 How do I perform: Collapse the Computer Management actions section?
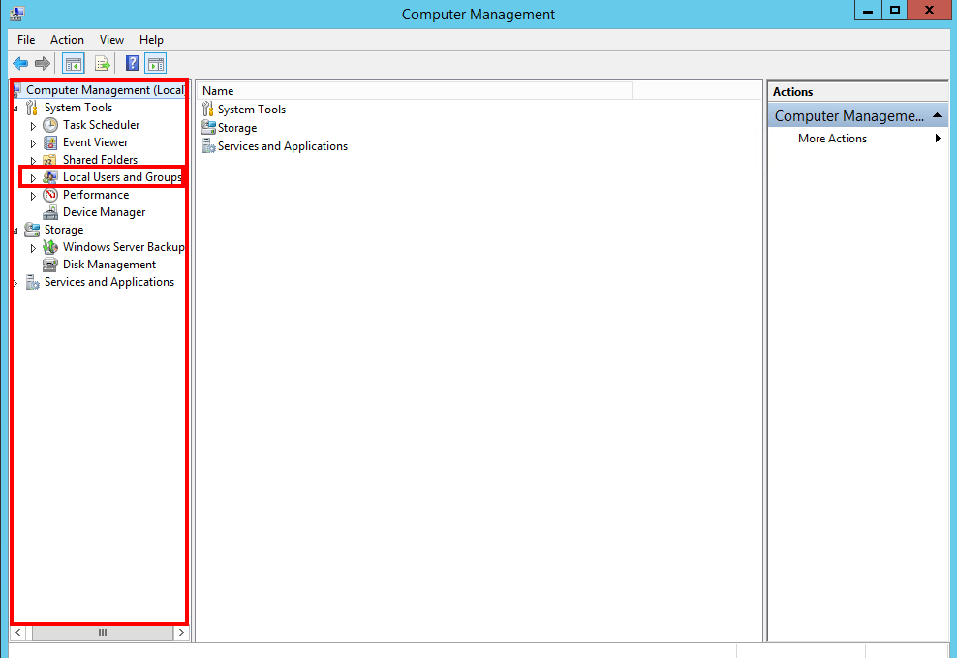pos(938,116)
